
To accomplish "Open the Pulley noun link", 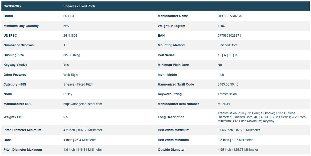I will (x=68, y=94).
